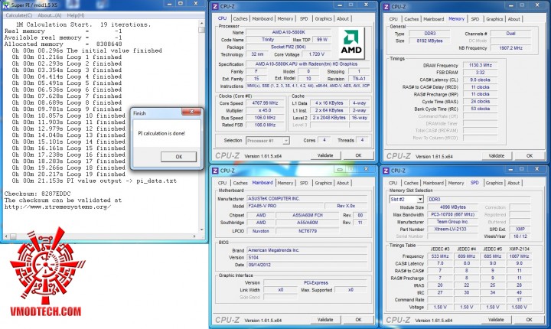Switch to About tab in the CPU window
Viewport: 551px width, 329px height.
click(x=343, y=18)
